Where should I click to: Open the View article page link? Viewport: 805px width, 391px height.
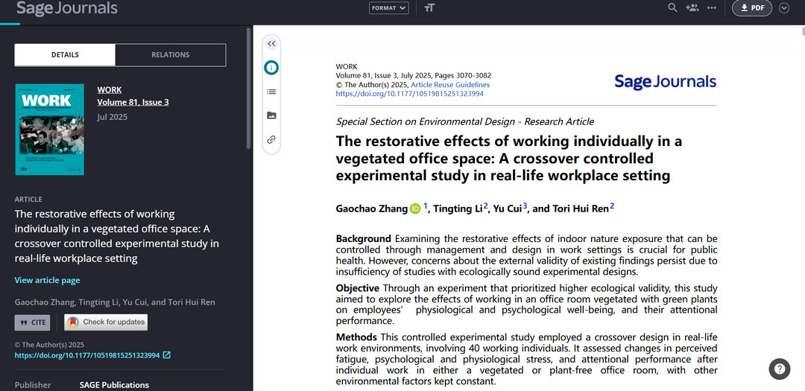pos(47,280)
